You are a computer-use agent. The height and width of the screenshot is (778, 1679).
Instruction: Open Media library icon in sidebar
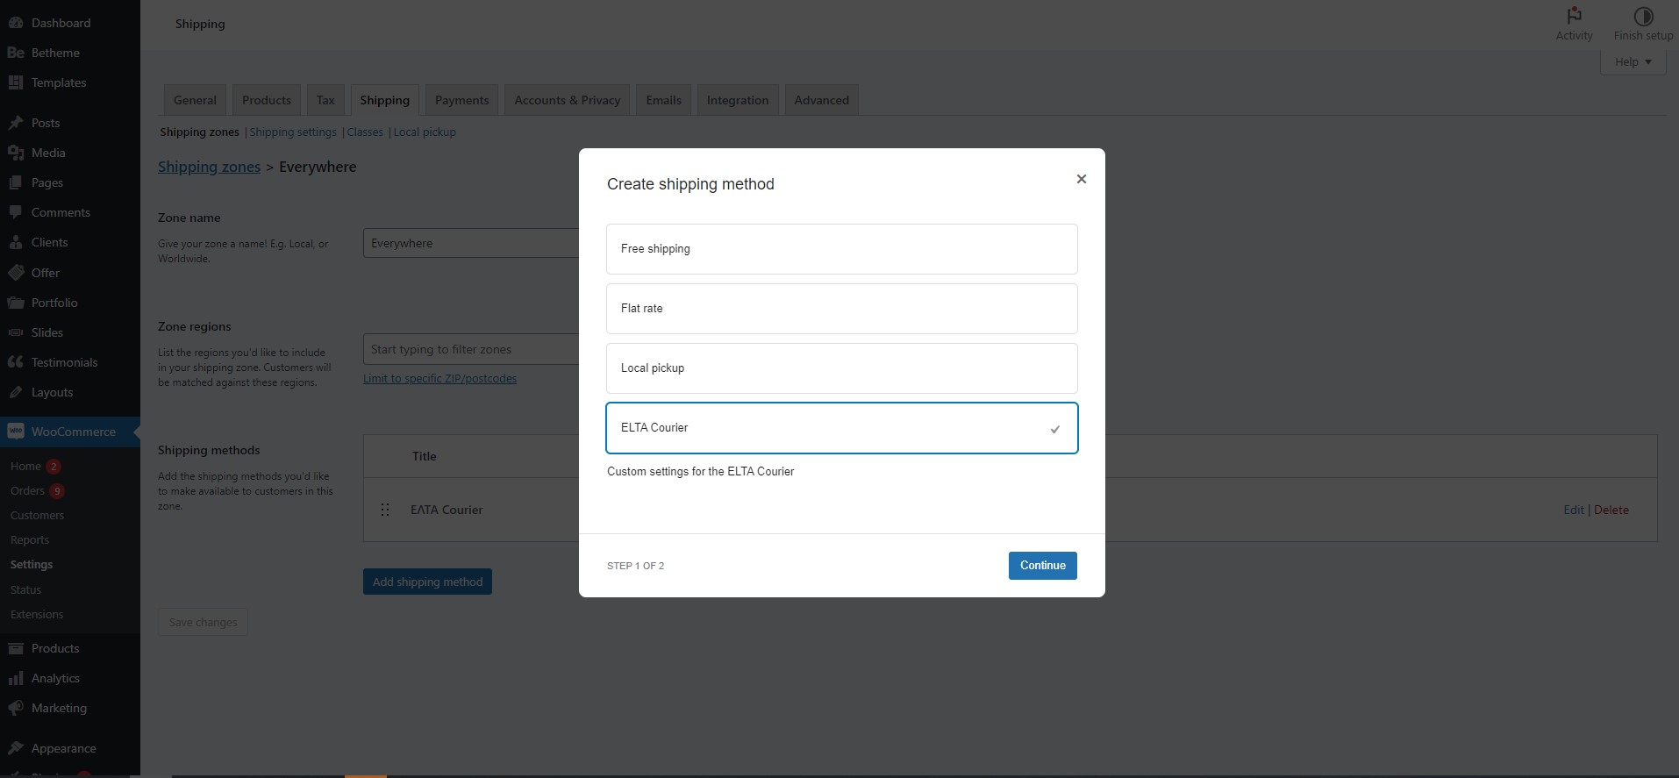(x=16, y=153)
